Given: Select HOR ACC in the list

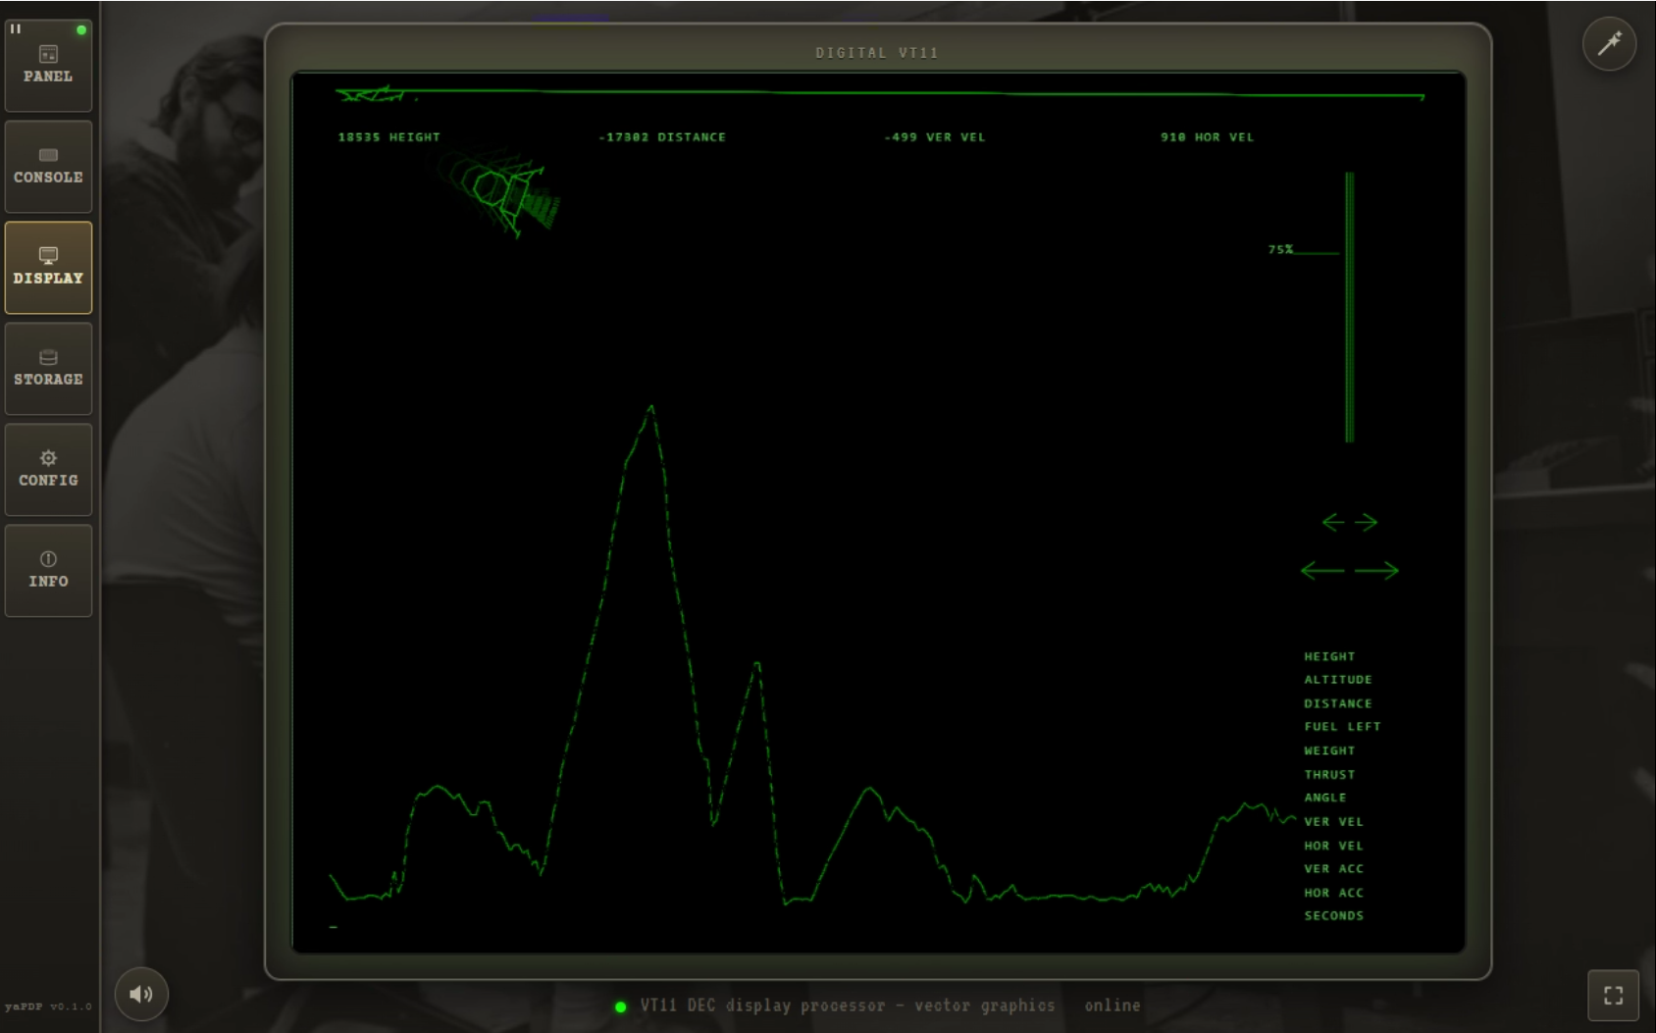Looking at the screenshot, I should tap(1333, 893).
